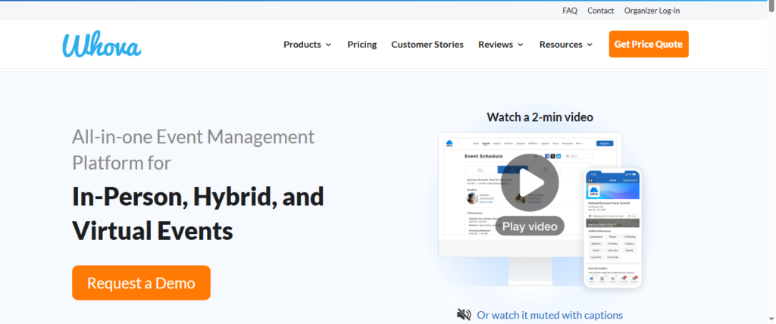
Task: Open the FAQ link
Action: (570, 11)
